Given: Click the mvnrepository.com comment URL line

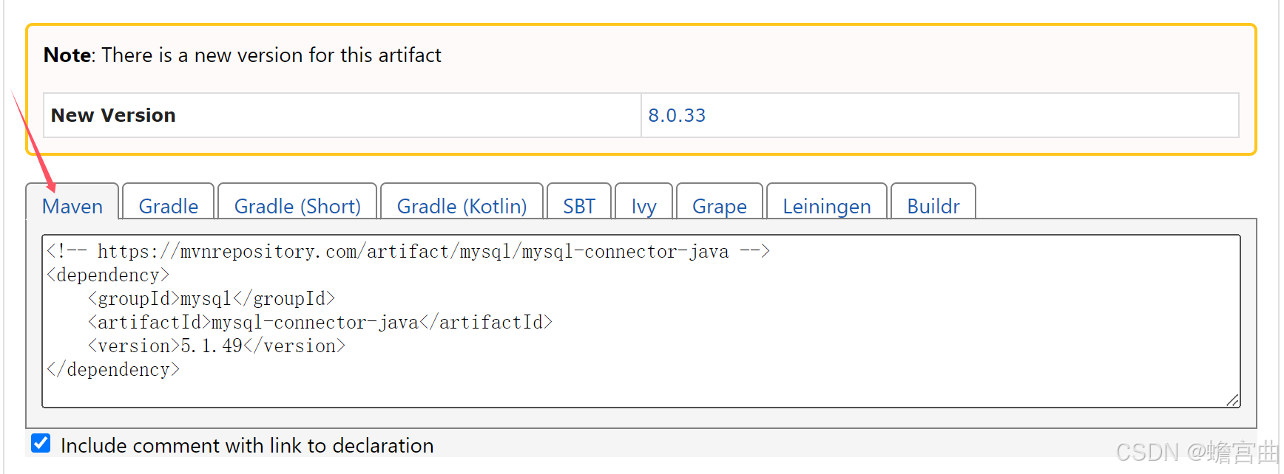Looking at the screenshot, I should pos(408,251).
